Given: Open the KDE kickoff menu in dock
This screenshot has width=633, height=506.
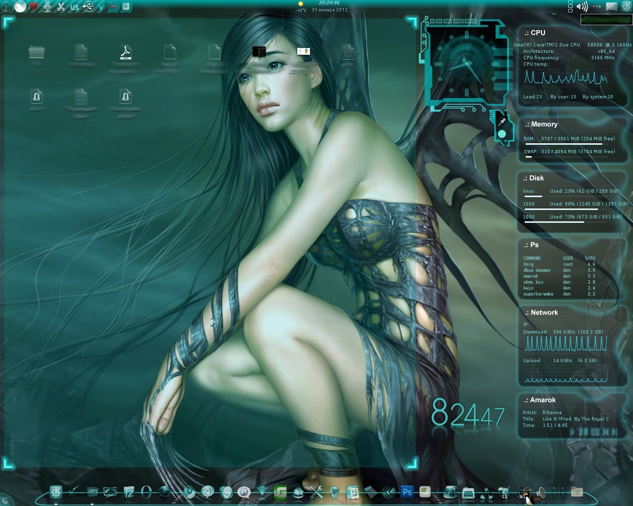Looking at the screenshot, I should coord(55,492).
